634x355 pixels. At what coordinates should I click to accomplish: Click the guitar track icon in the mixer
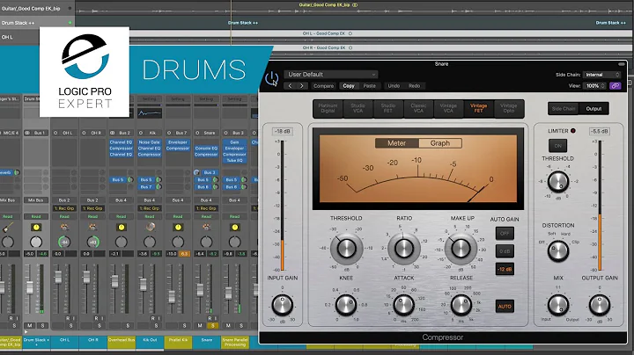tap(8, 228)
